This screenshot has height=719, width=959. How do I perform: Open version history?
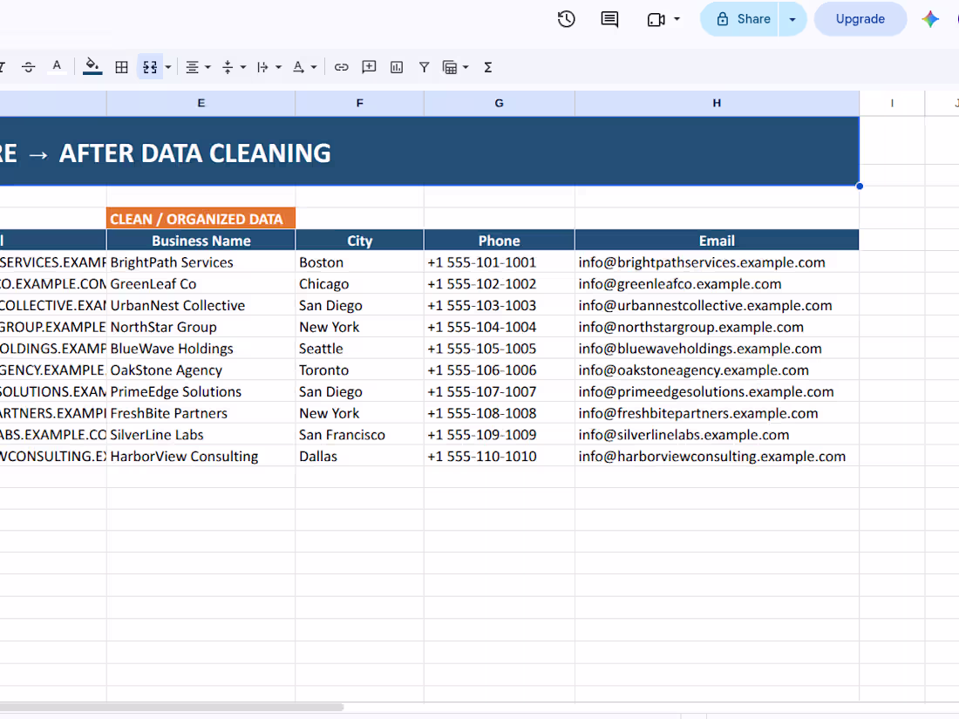pos(567,19)
